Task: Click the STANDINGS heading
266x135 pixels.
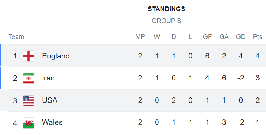Action: pyautogui.click(x=166, y=9)
